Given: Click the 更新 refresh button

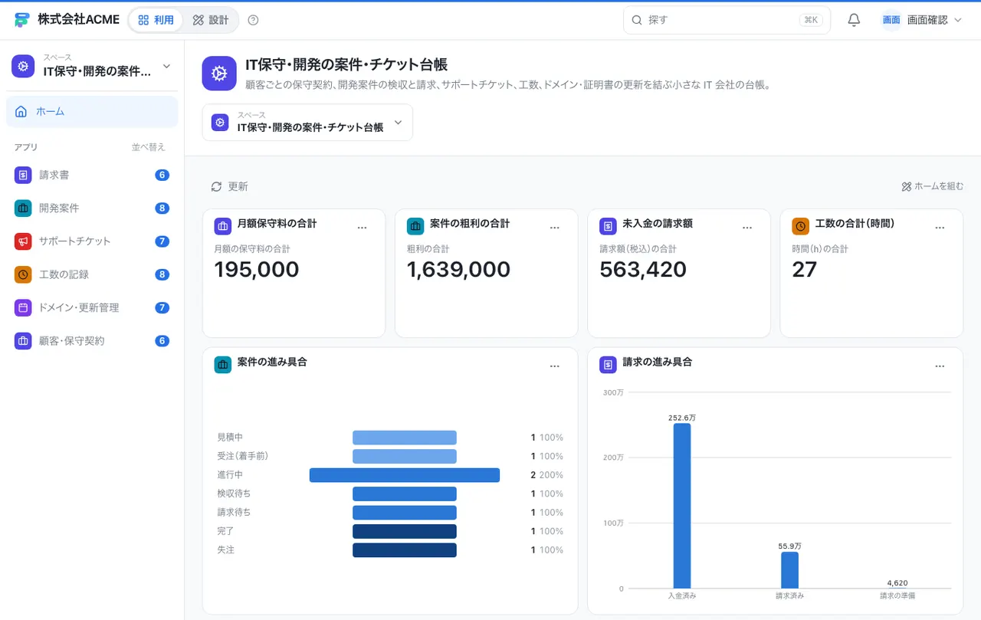Looking at the screenshot, I should point(230,186).
